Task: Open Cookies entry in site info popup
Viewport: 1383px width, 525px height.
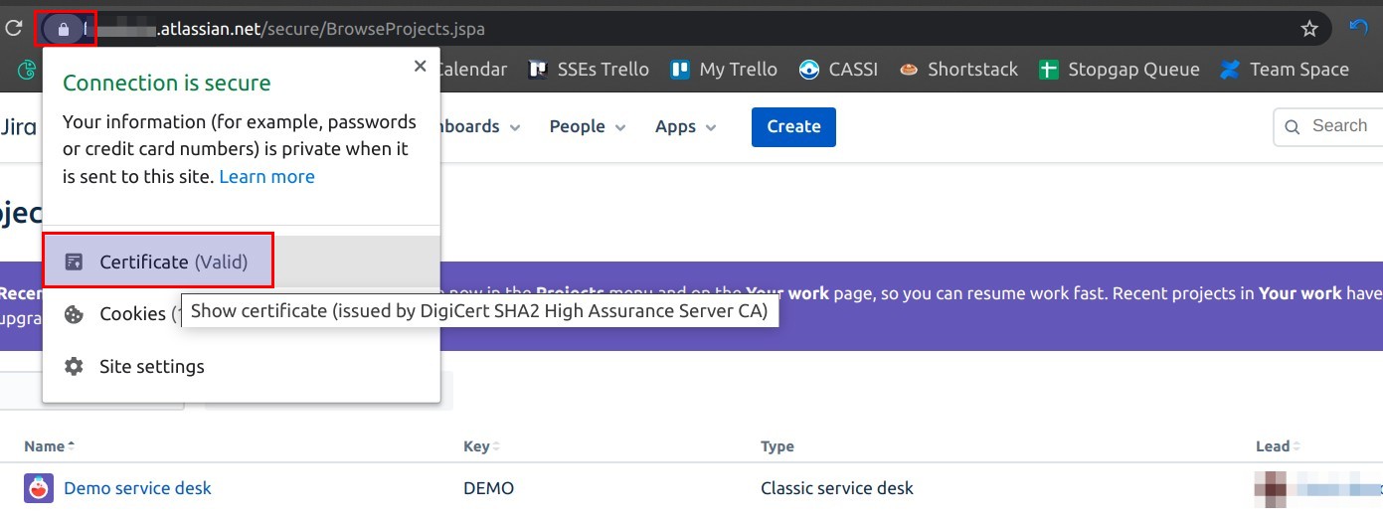Action: point(241,314)
